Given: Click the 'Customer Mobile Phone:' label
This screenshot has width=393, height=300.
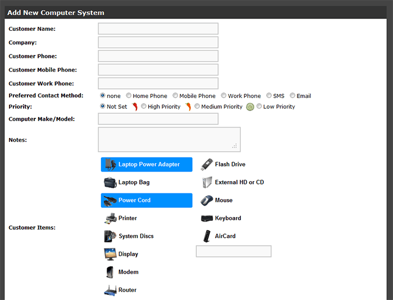Looking at the screenshot, I should click(x=43, y=70).
